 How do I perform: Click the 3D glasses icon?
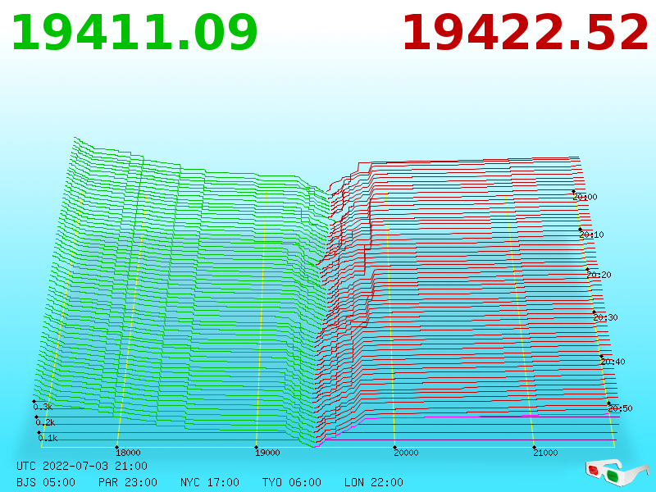(x=617, y=472)
